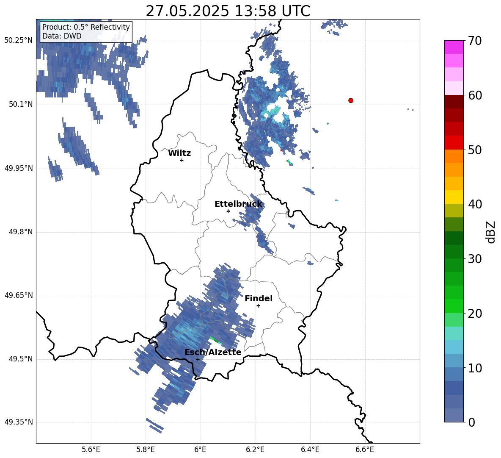Click the longitude label 6°E
Image resolution: width=501 pixels, height=458 pixels.
[x=200, y=450]
